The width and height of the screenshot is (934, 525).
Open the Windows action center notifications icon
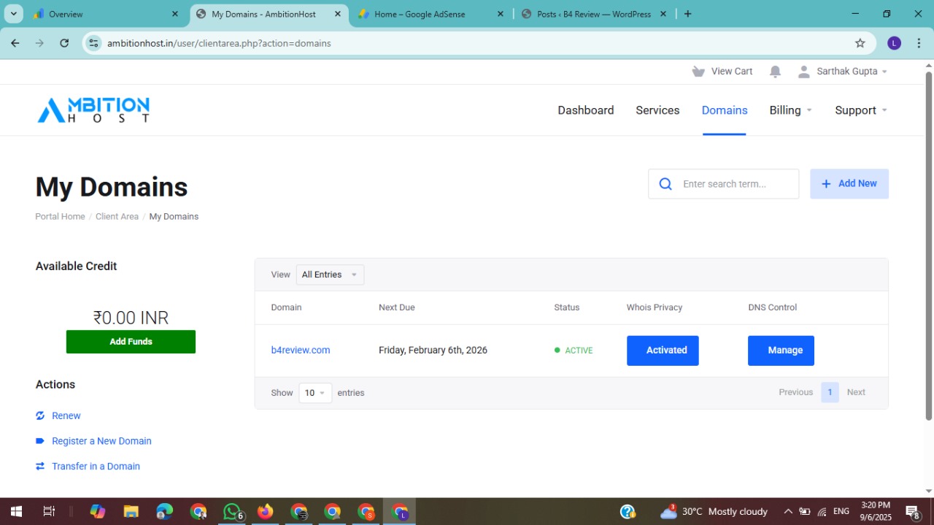[912, 511]
